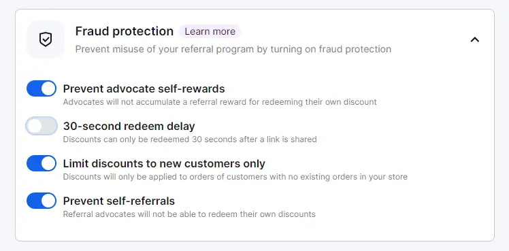Click the Fraud protection title

125,31
